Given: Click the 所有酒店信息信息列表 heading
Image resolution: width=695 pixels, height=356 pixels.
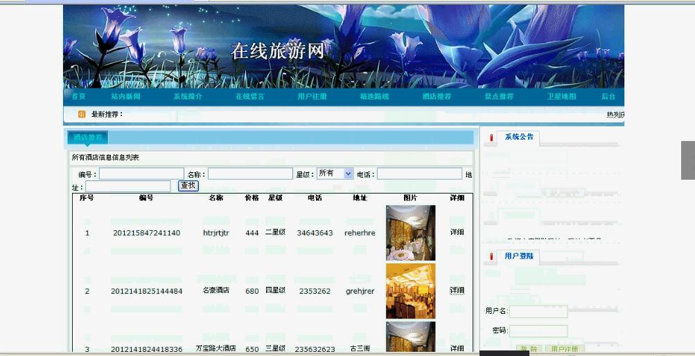Looking at the screenshot, I should click(105, 158).
